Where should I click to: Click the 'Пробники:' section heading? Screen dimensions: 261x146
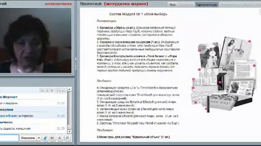(x=104, y=81)
